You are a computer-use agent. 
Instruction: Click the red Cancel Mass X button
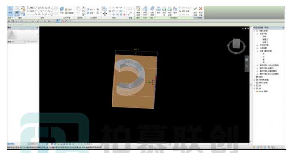[x=201, y=9]
